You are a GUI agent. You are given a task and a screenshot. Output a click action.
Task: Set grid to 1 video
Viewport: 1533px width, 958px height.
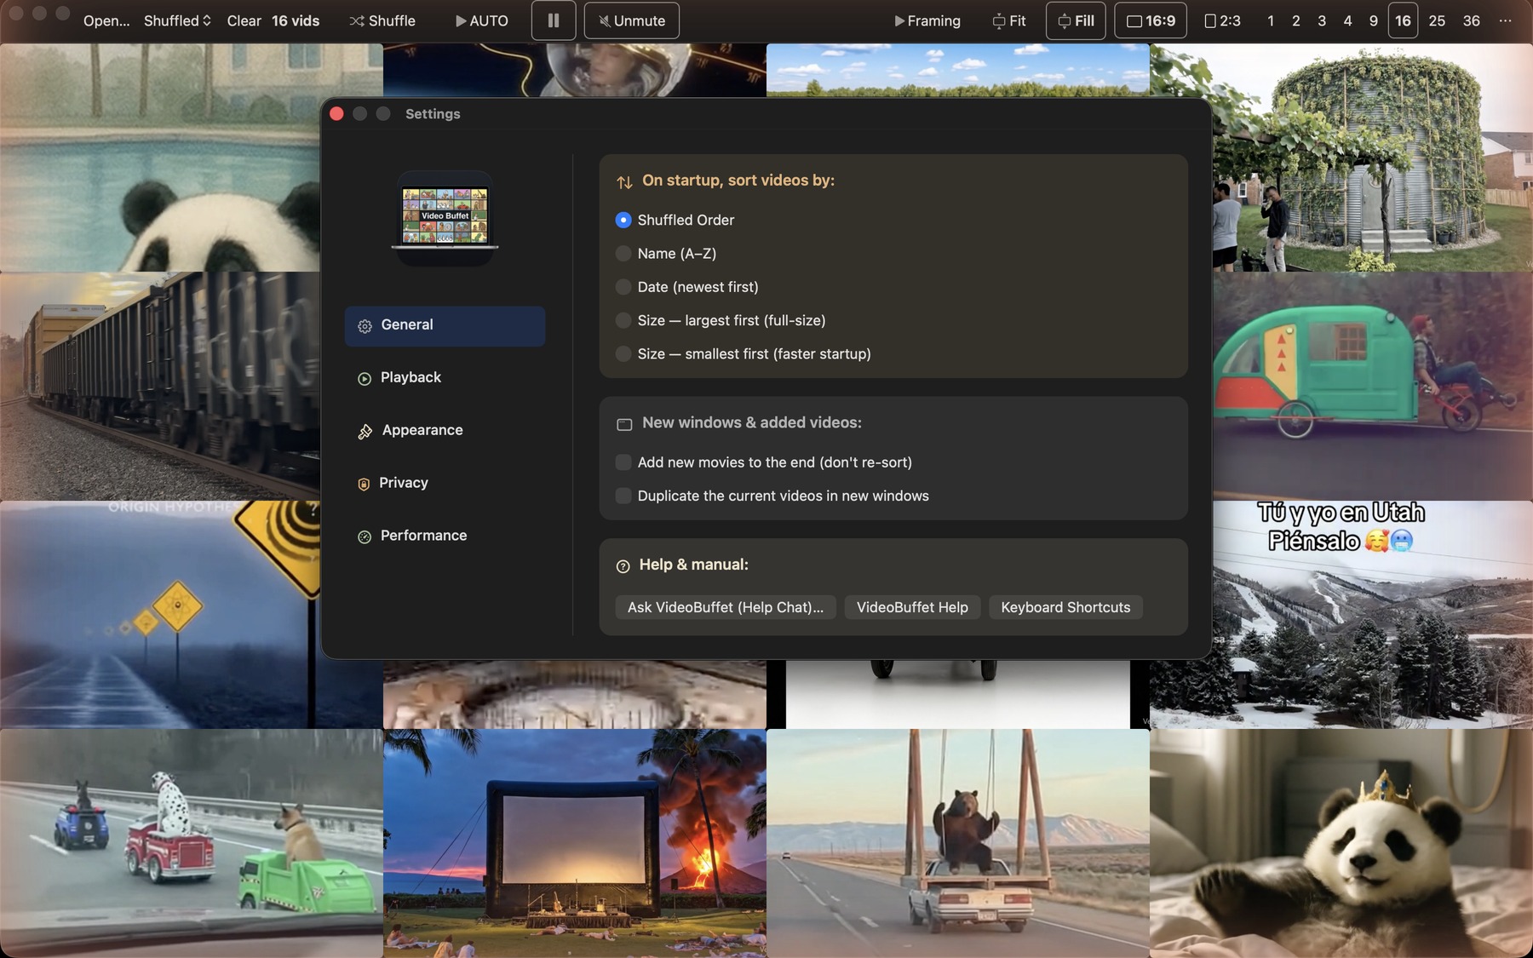(1271, 20)
